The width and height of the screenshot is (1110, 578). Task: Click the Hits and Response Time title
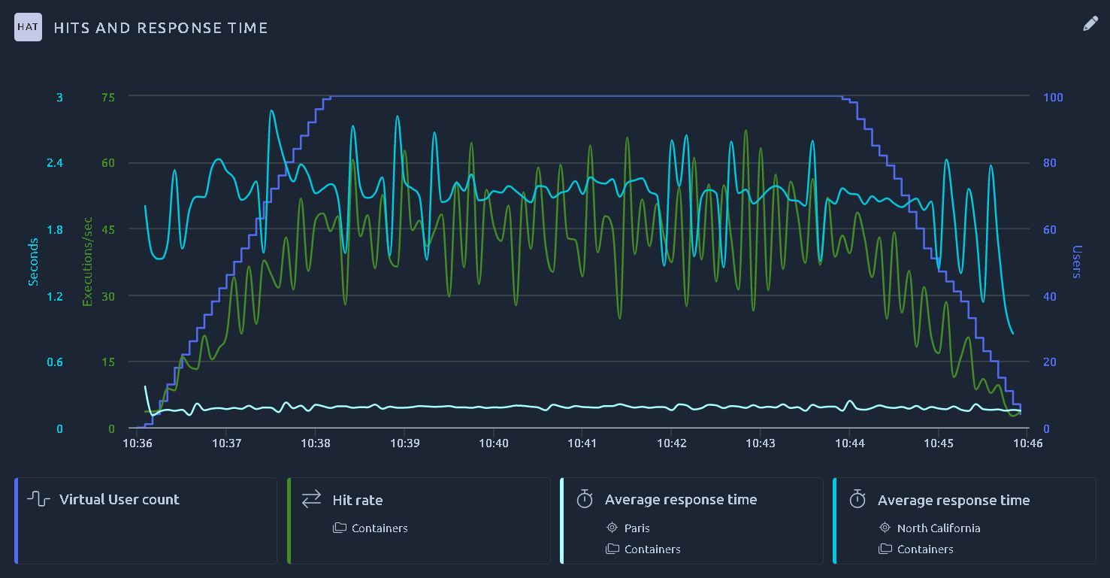click(x=161, y=28)
